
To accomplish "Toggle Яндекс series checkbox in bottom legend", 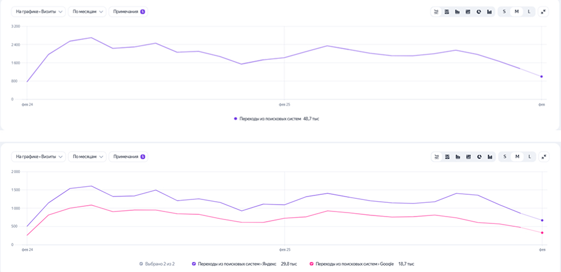I will [x=194, y=264].
